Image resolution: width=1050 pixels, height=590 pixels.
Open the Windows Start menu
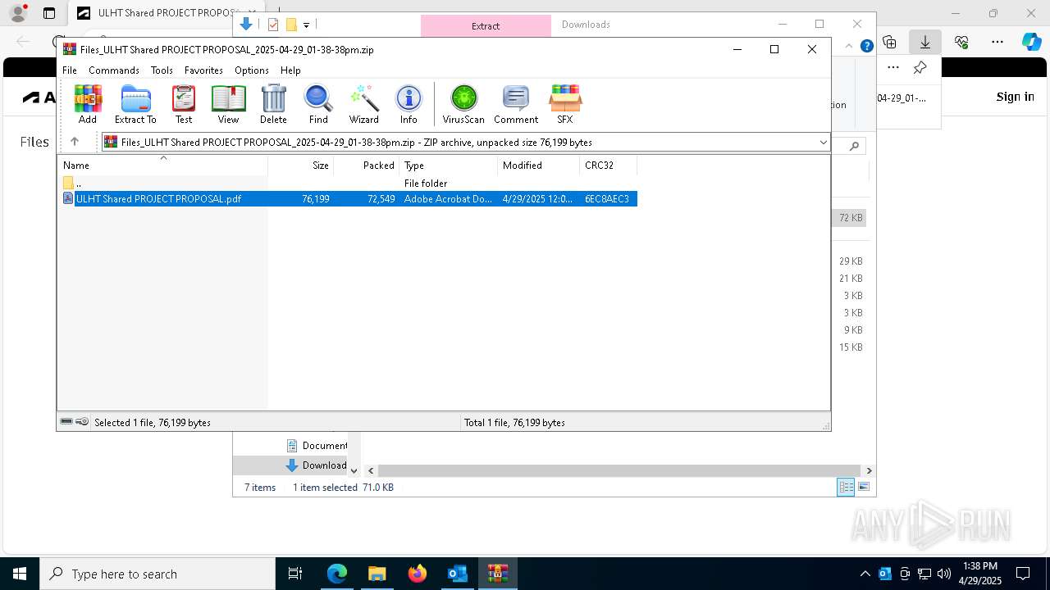click(x=20, y=574)
